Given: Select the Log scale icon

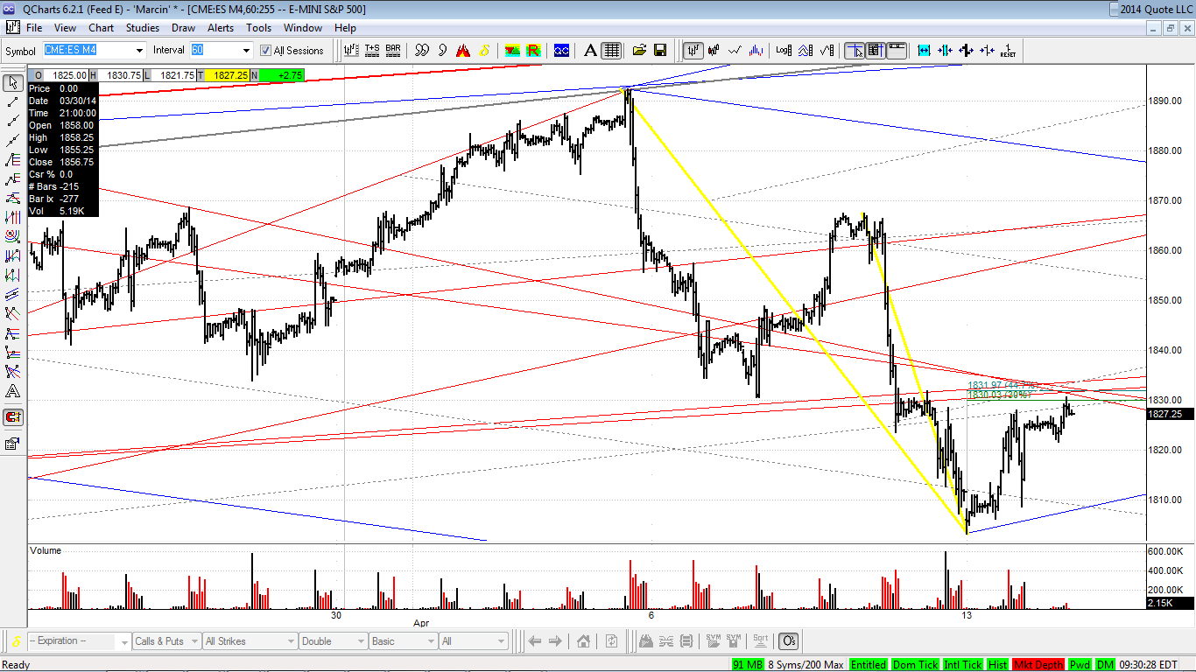Looking at the screenshot, I should pyautogui.click(x=784, y=50).
